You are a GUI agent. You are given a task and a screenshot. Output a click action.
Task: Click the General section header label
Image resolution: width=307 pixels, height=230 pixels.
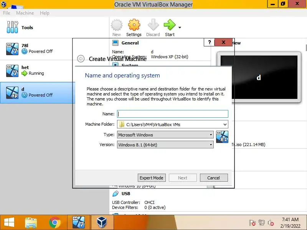click(130, 43)
